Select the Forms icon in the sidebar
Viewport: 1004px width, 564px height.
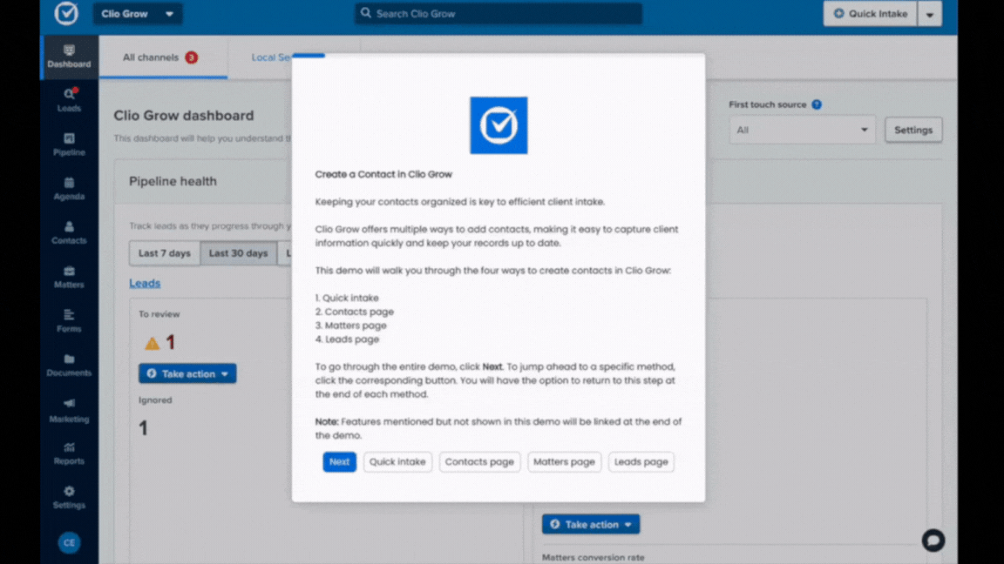(69, 322)
